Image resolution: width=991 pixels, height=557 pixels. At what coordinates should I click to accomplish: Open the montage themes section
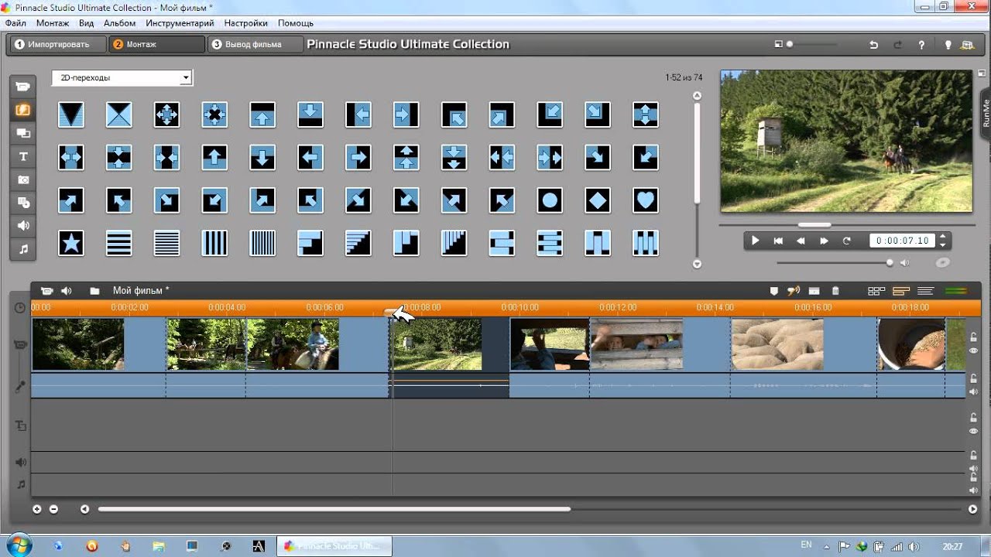click(x=23, y=133)
